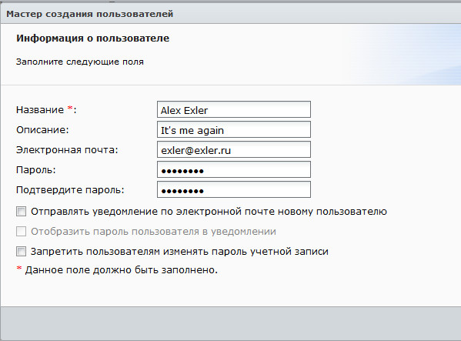
Task: Click the Мастер создания пользователей title bar
Action: (x=231, y=14)
